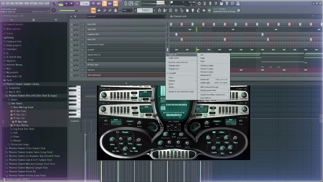Open the PATTERNS menu
Viewport: 323px width, 182px height.
(x=19, y=3)
